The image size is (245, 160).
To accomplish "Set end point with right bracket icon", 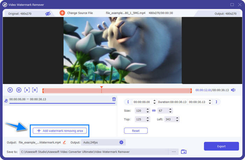I will point(216,102).
